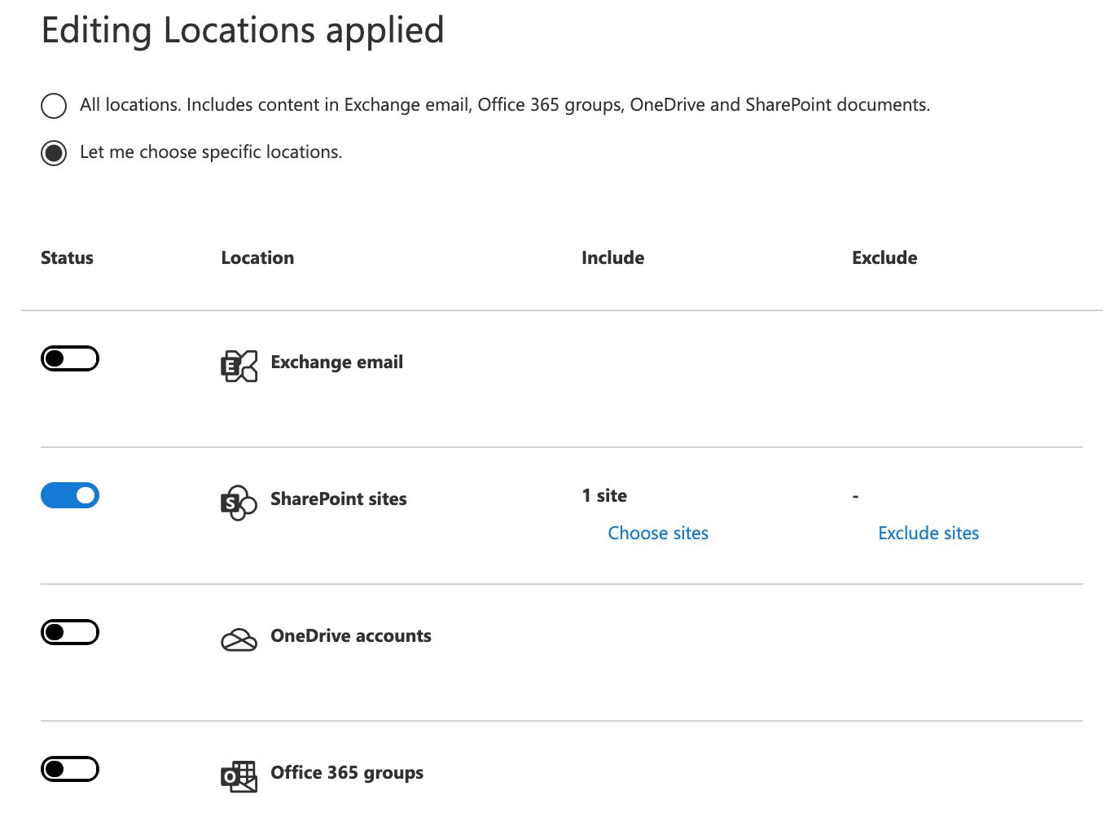Click the Office 365 groups label

click(347, 773)
